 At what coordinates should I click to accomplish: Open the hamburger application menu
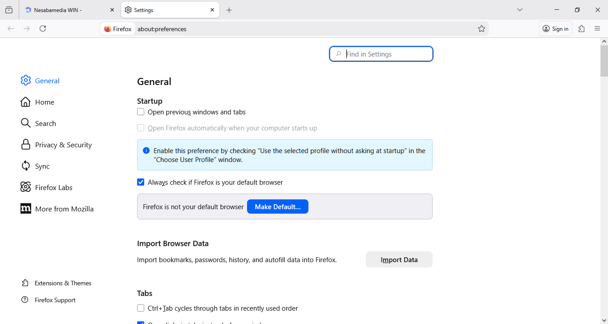pos(597,28)
